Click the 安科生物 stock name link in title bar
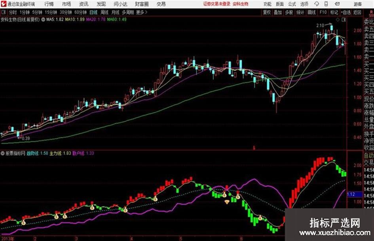Image resolution: width=374 pixels, height=241 pixels. pyautogui.click(x=241, y=4)
